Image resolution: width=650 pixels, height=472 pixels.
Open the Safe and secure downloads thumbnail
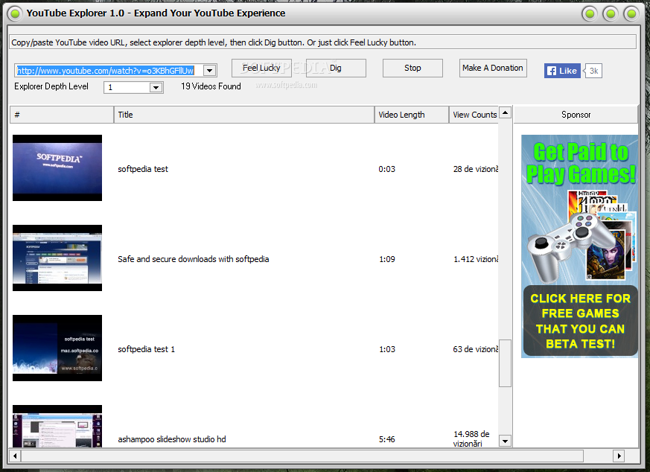point(57,258)
